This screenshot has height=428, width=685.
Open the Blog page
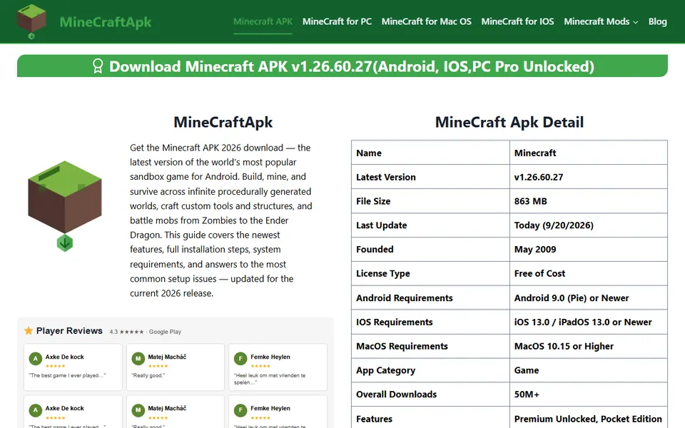click(657, 21)
